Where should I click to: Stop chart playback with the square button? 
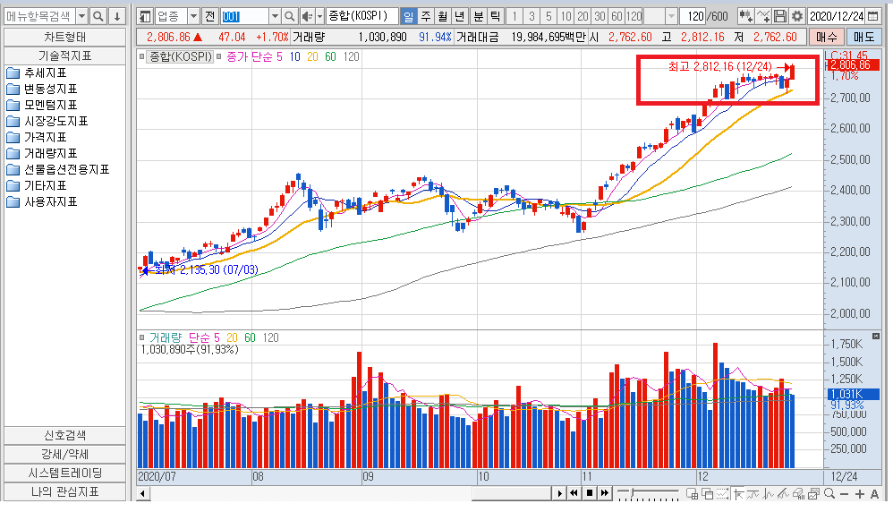click(x=590, y=493)
